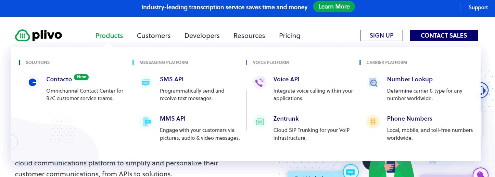Collapse the Products dropdown menu
This screenshot has height=177, width=495.
[x=109, y=36]
